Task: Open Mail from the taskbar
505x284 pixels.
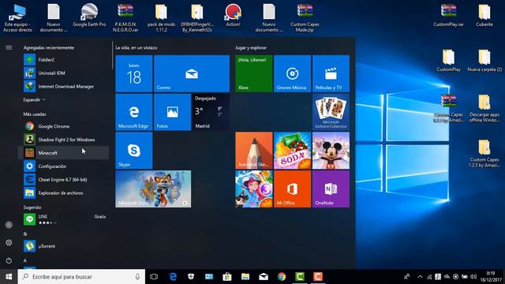Action: point(264,277)
